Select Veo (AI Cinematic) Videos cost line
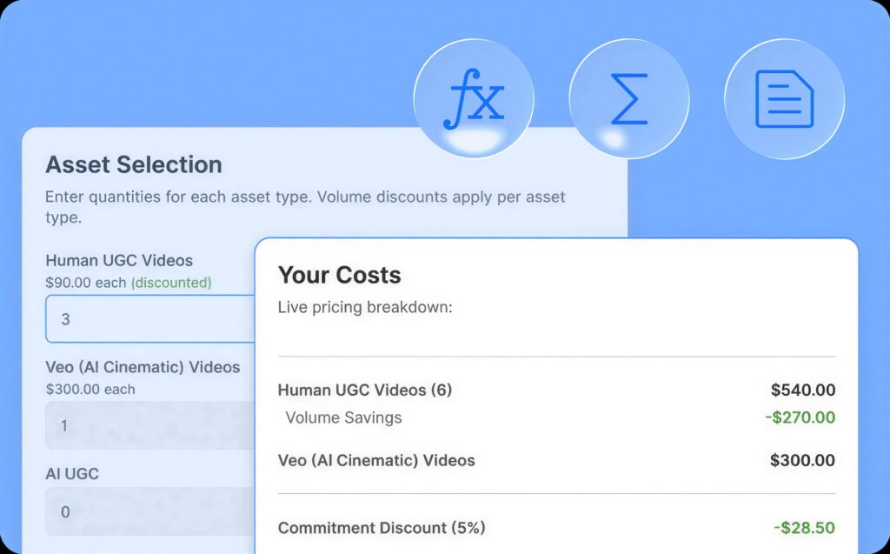The image size is (890, 554). click(x=376, y=460)
